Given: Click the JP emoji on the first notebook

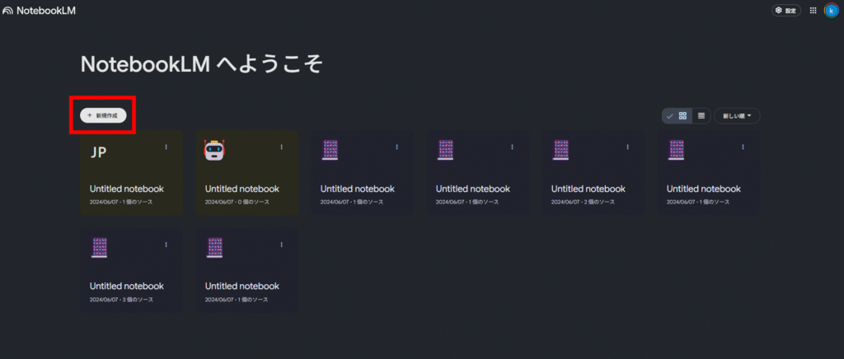Looking at the screenshot, I should click(x=99, y=152).
